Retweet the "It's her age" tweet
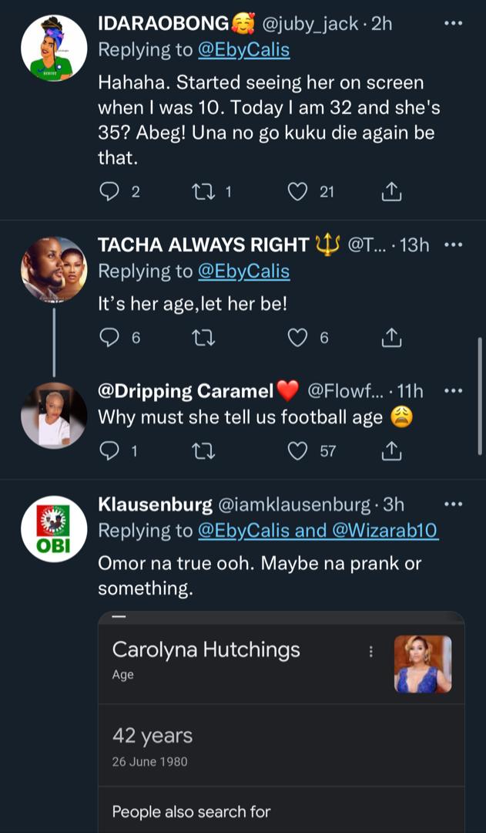The width and height of the screenshot is (486, 833). 204,337
